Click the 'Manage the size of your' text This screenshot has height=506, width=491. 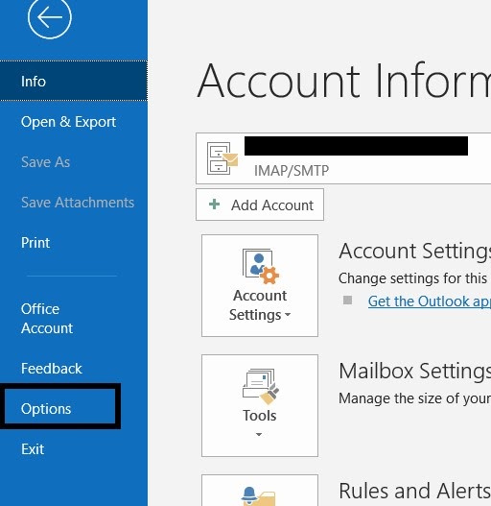click(x=414, y=398)
